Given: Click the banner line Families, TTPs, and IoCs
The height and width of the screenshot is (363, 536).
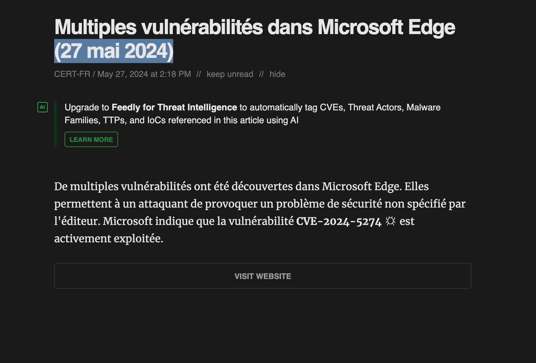Looking at the screenshot, I should (x=182, y=120).
